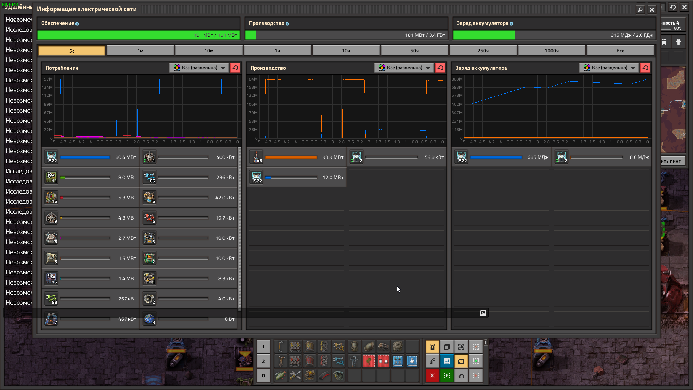
Task: Click the info icon next to Производство
Action: (287, 24)
